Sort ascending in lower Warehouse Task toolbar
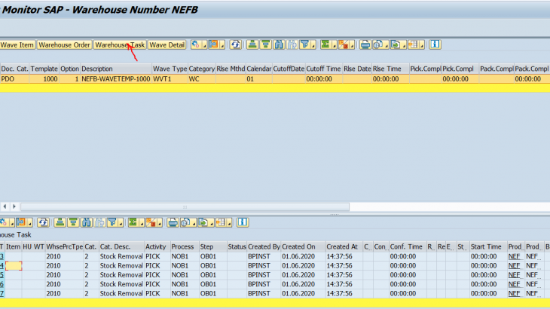This screenshot has height=309, width=550. click(60, 222)
